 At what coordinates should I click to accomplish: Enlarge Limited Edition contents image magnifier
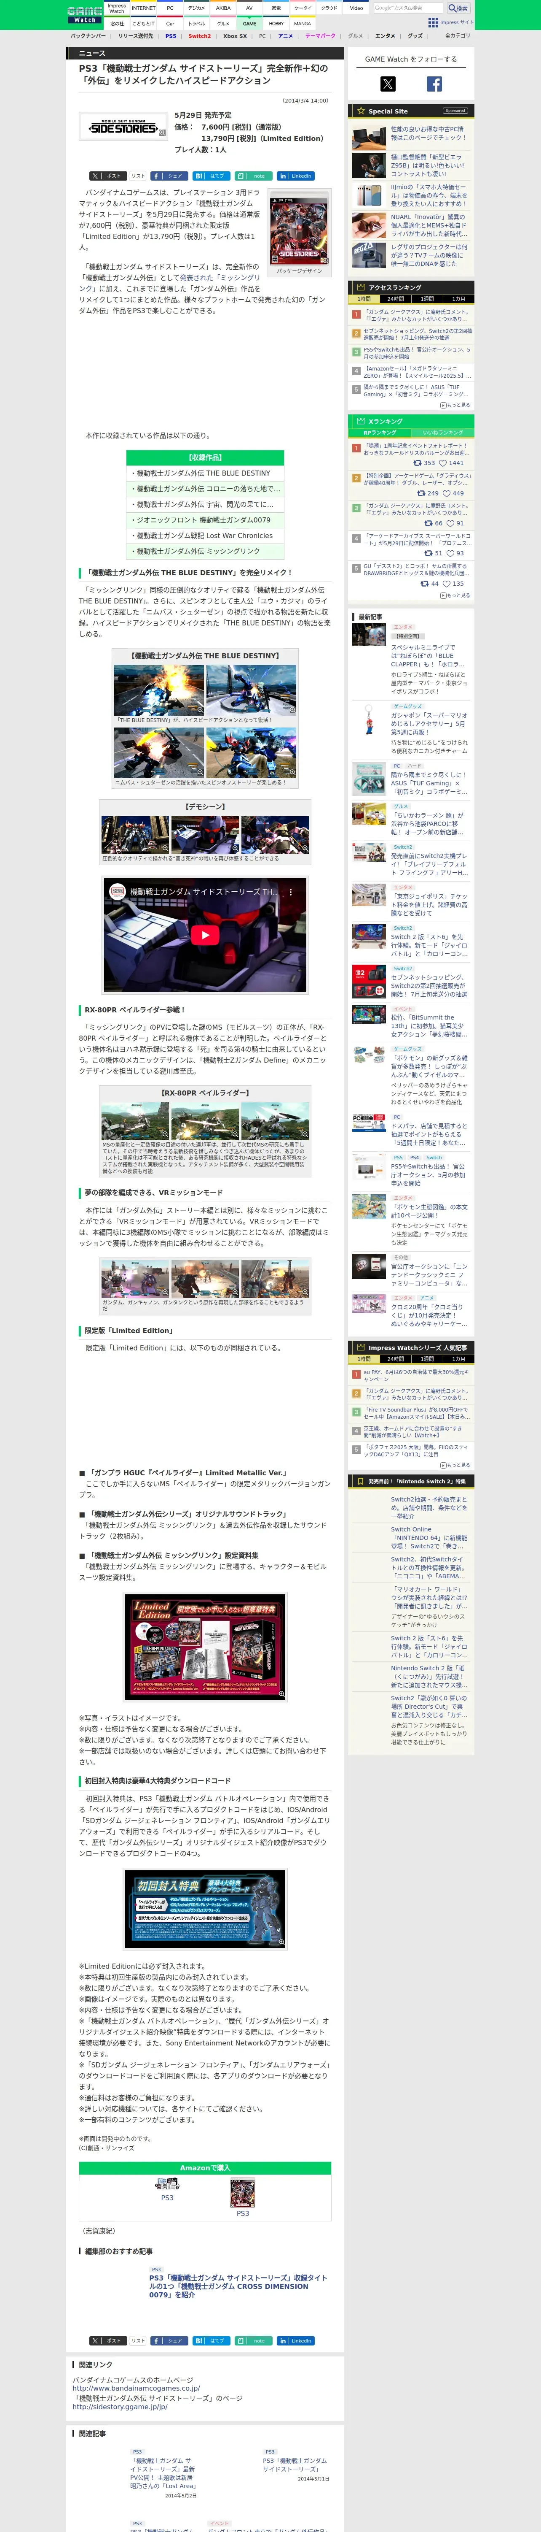[x=282, y=1693]
